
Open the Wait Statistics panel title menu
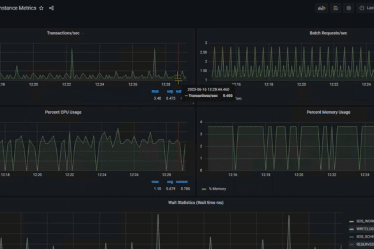[x=196, y=203]
